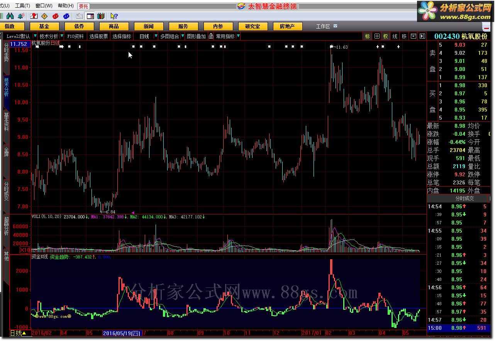
Task: Click the 图形叠加 toolbar button
Action: 196,36
